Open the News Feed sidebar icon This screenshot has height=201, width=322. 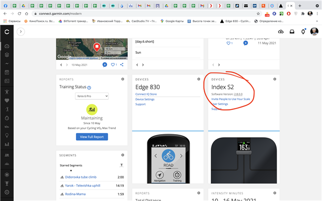point(7,81)
